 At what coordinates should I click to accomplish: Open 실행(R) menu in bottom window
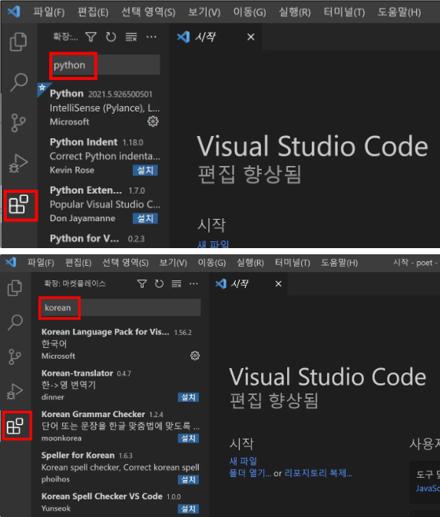click(x=250, y=263)
